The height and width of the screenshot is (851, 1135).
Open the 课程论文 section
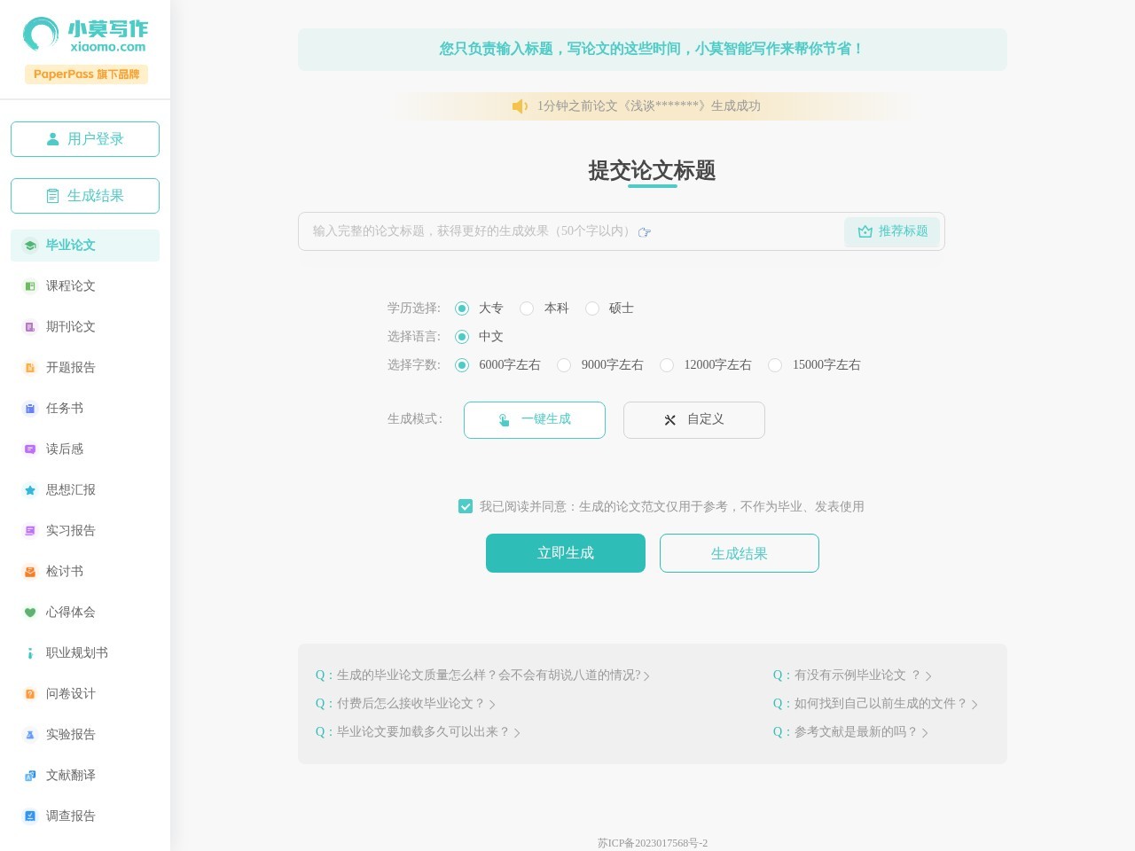(71, 285)
